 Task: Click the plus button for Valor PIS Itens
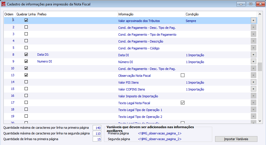point(253,82)
